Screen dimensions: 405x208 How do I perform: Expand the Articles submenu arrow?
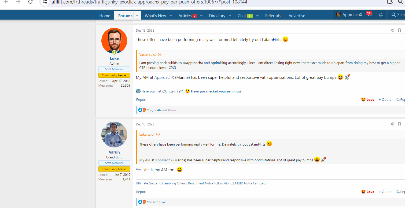(x=201, y=16)
